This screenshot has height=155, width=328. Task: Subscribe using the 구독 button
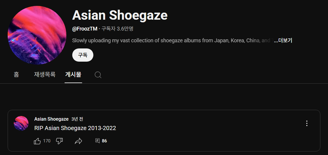pos(83,55)
